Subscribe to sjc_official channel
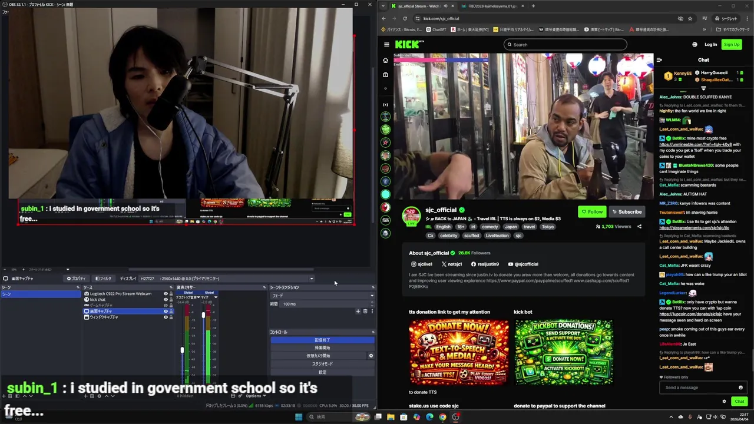 tap(626, 212)
